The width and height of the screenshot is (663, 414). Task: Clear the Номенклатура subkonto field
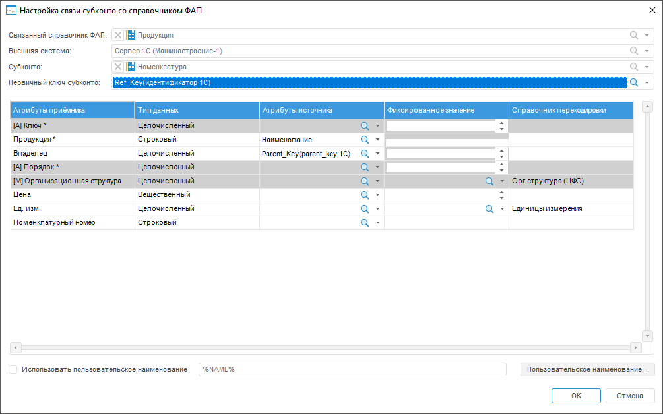(x=118, y=67)
